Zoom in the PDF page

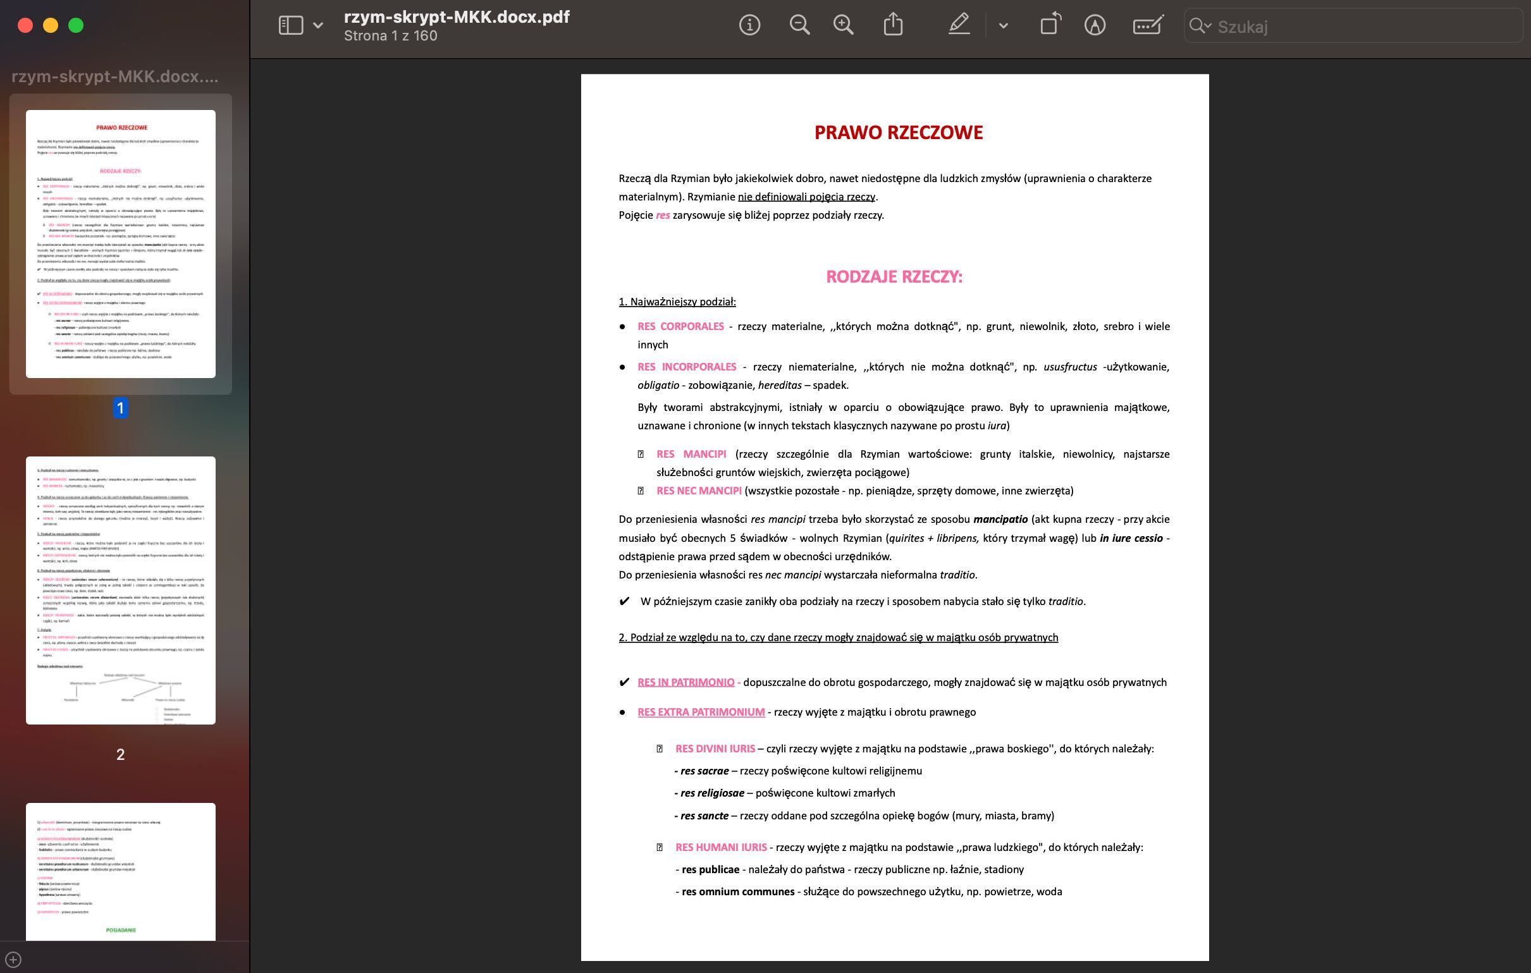844,25
